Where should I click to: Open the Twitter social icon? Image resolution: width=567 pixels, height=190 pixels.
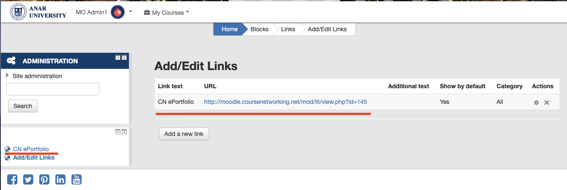(28, 179)
